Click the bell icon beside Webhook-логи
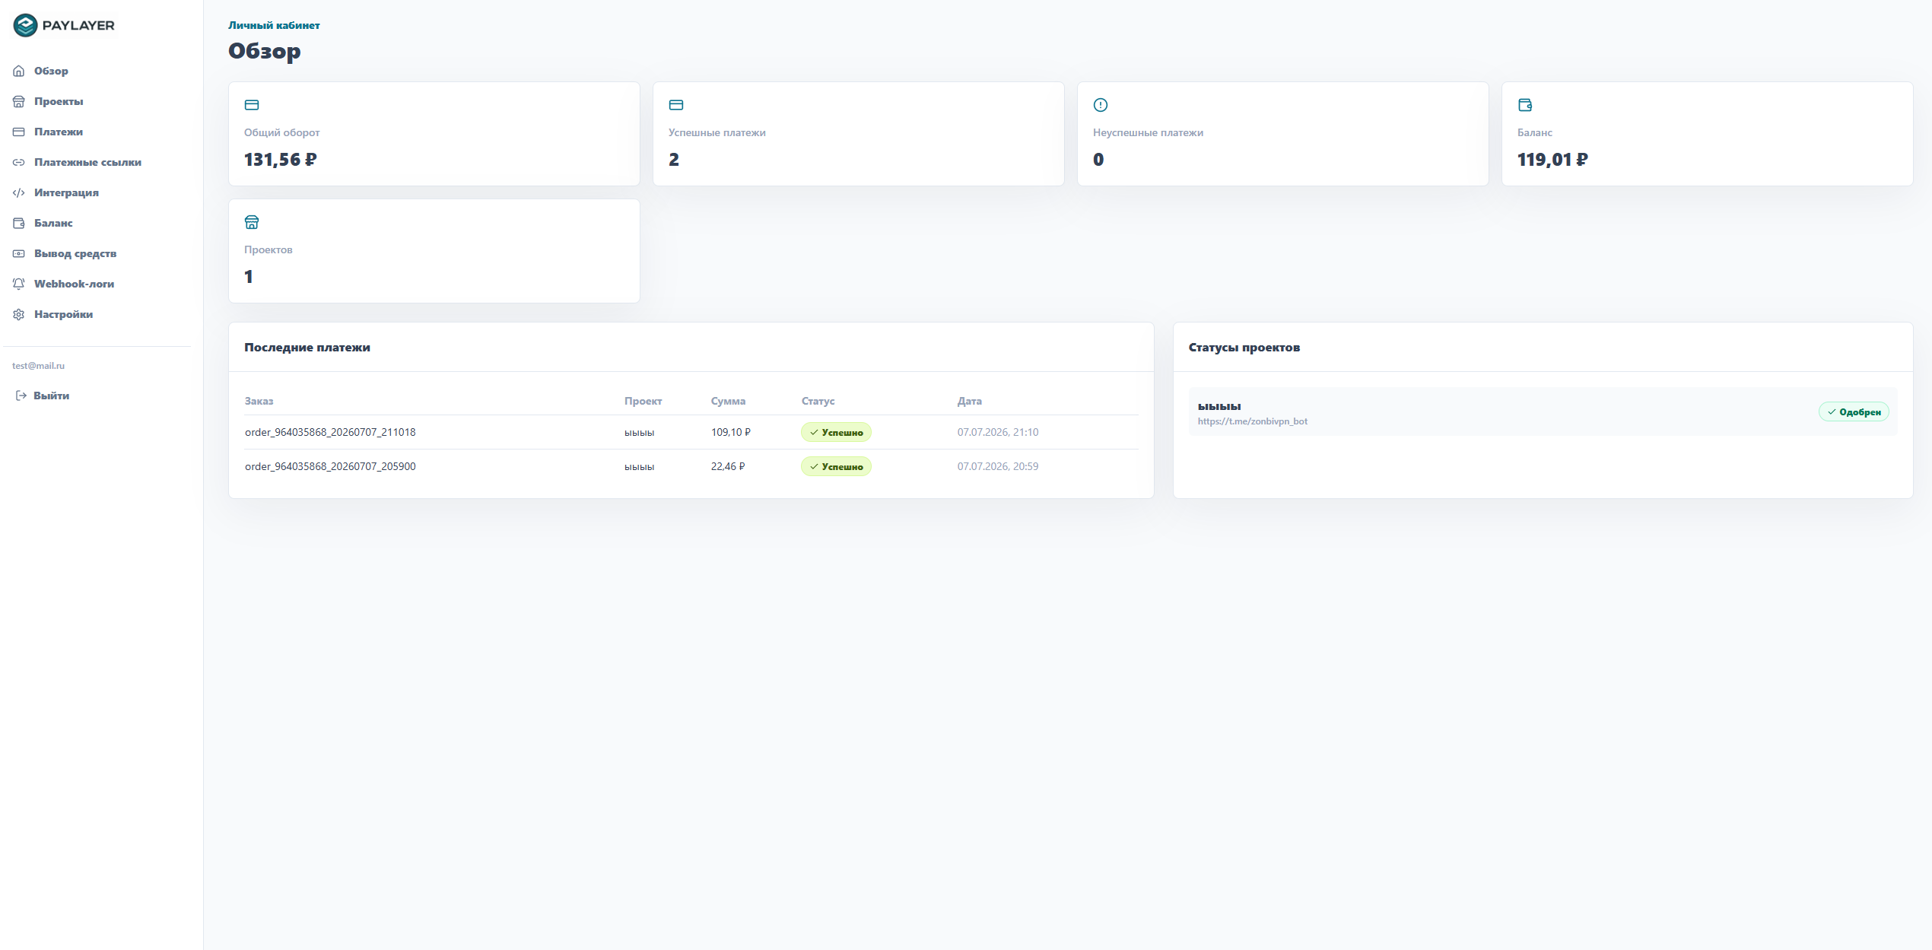This screenshot has height=950, width=1932. point(19,284)
